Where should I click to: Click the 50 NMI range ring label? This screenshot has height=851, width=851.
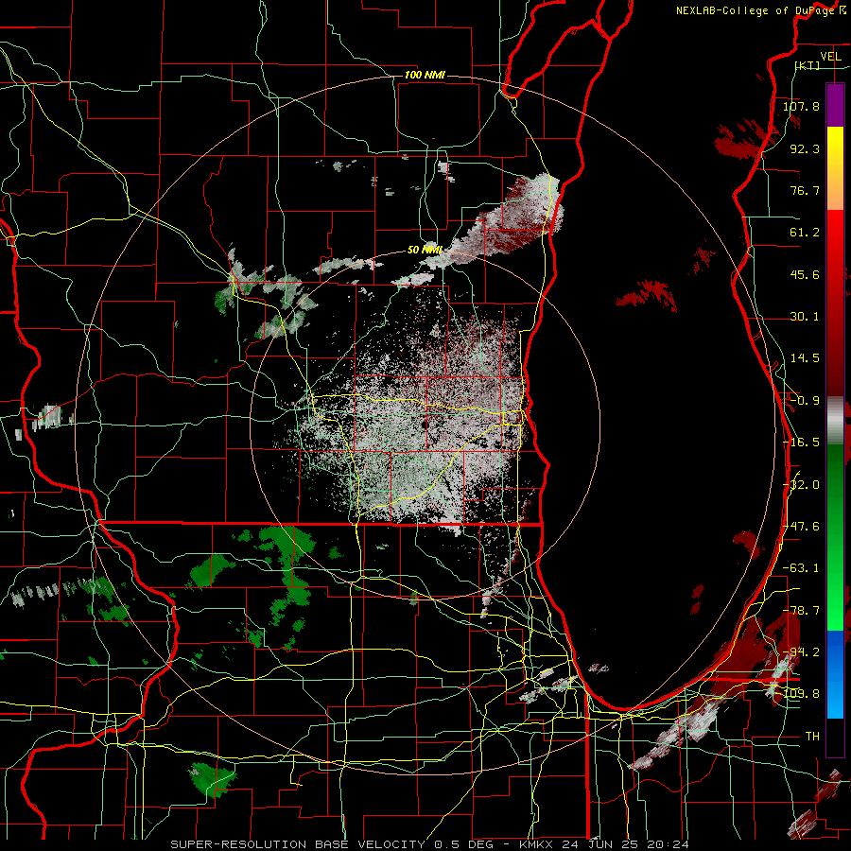click(425, 251)
